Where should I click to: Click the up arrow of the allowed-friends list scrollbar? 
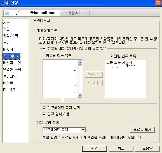point(80,62)
